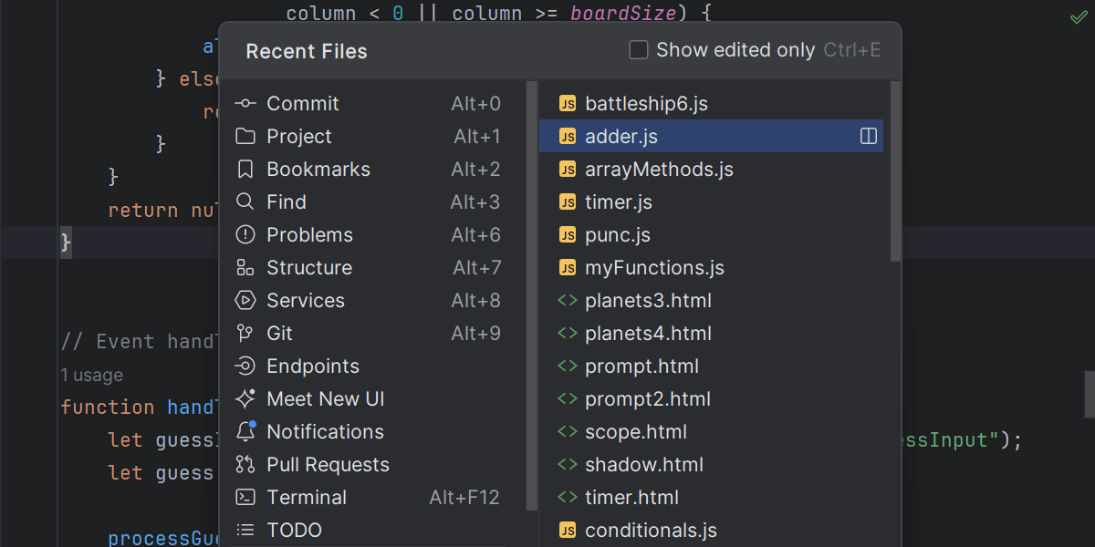This screenshot has width=1095, height=547.
Task: Open the Find tool window
Action: [x=286, y=202]
